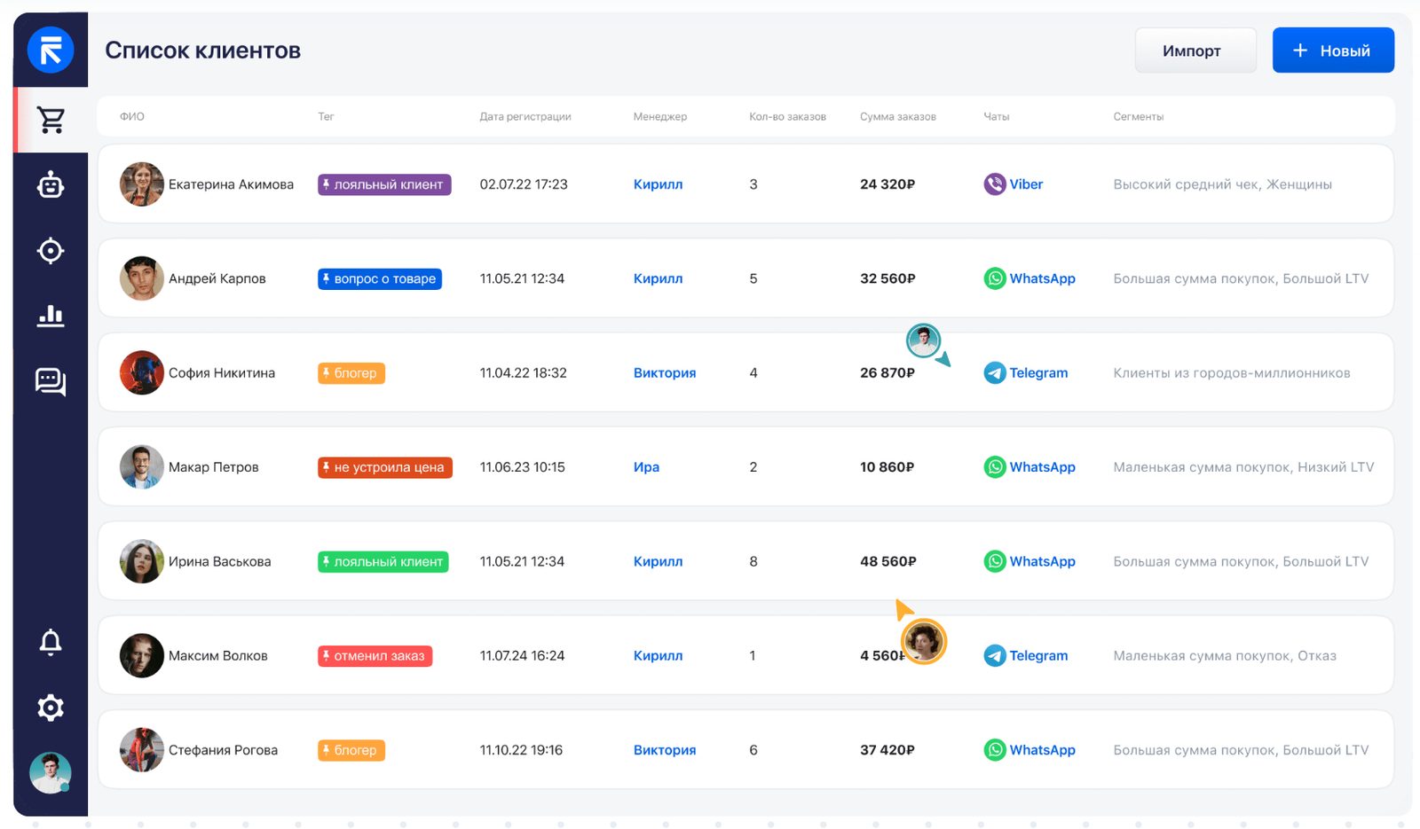Sort by Сумма заказов column header
Viewport: 1420px width, 829px height.
click(897, 116)
